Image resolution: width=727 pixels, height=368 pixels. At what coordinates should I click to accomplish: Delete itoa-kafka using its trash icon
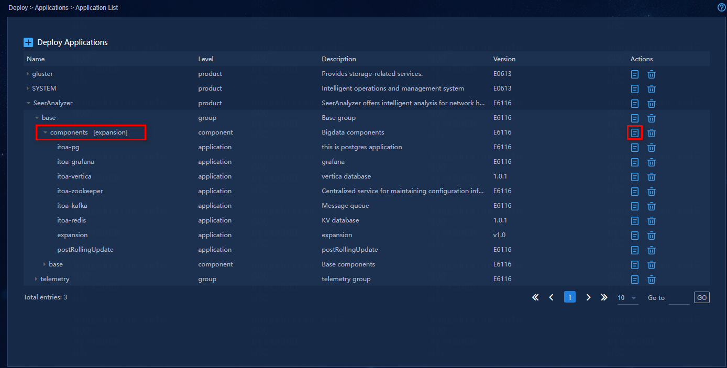[652, 206]
